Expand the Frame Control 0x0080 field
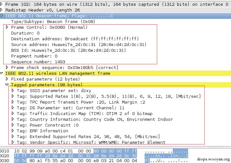Image resolution: width=231 pixels, height=163 pixels. pyautogui.click(x=7, y=27)
